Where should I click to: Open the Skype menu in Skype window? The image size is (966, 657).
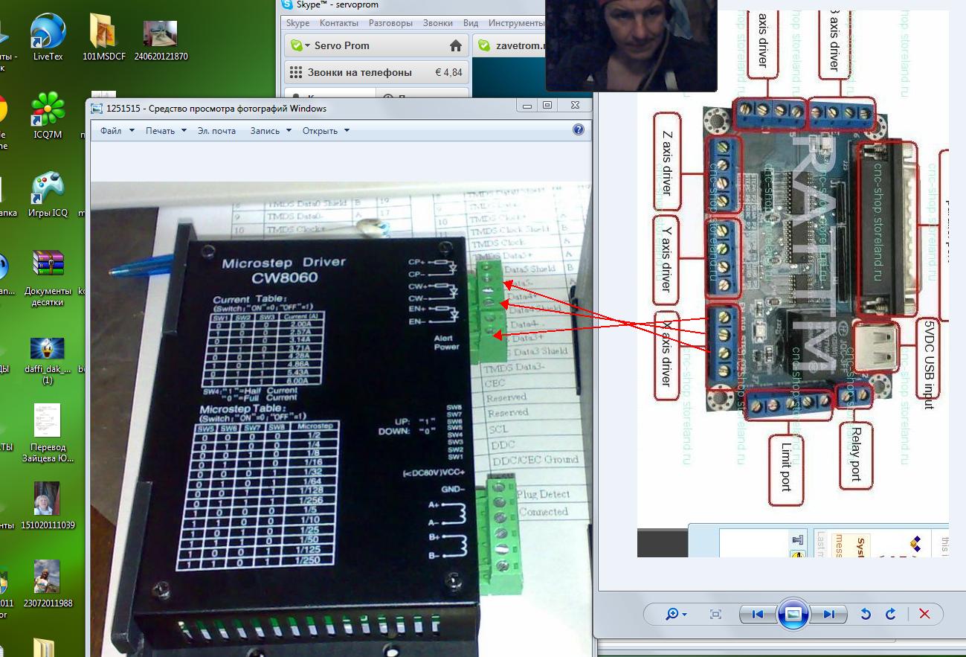tap(298, 23)
